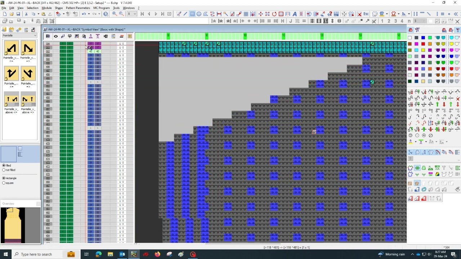
Task: Open the Pointelle module group dropdown
Action: [x=35, y=35]
